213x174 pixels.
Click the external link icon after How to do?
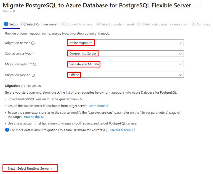click(x=43, y=116)
